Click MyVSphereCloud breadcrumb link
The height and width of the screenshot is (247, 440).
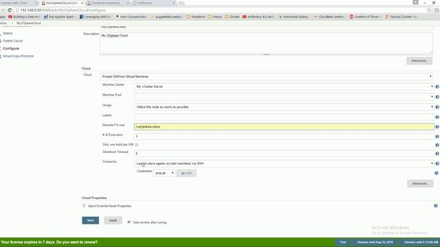pos(29,23)
